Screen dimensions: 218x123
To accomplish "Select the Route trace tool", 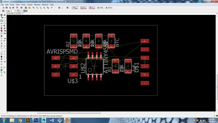I will 2,48.
